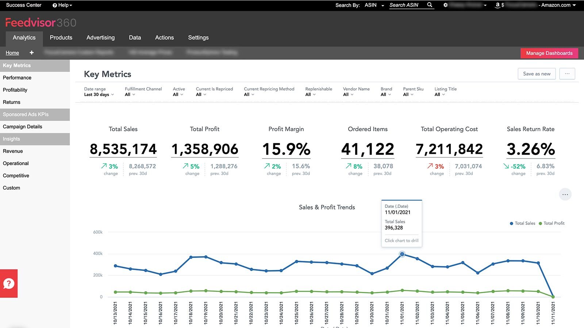Image resolution: width=584 pixels, height=328 pixels.
Task: Click the search magnifier icon
Action: tap(430, 5)
